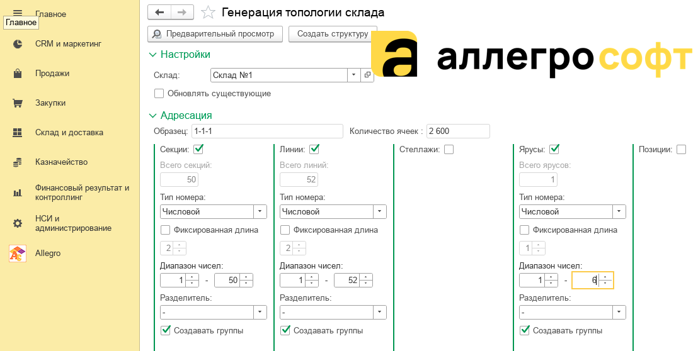This screenshot has height=351, width=698.
Task: Go forward with the right arrow button
Action: pyautogui.click(x=182, y=13)
